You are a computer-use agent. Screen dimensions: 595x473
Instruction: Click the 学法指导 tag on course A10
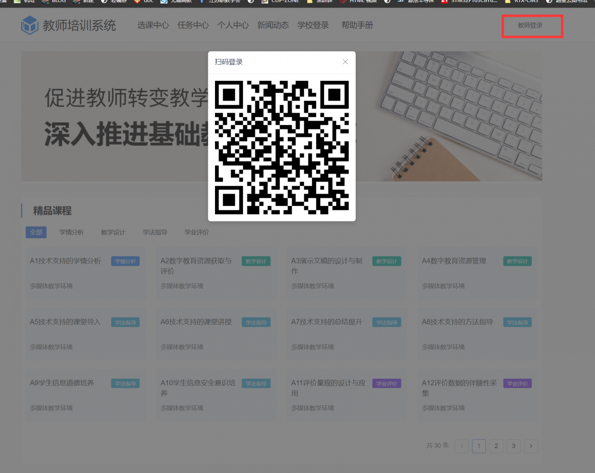point(256,383)
